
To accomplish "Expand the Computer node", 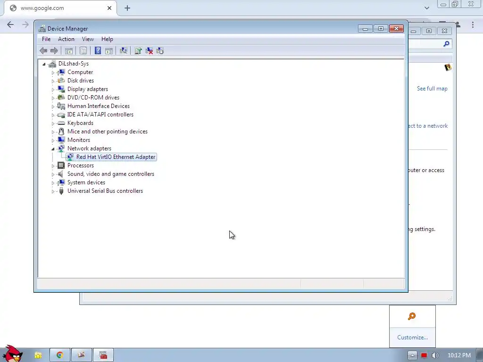I will pyautogui.click(x=53, y=73).
